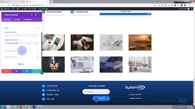
Task: Launch Firefox from taskbar
Action: point(22,107)
